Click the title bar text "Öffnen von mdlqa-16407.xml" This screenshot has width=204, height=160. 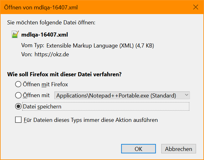41,7
